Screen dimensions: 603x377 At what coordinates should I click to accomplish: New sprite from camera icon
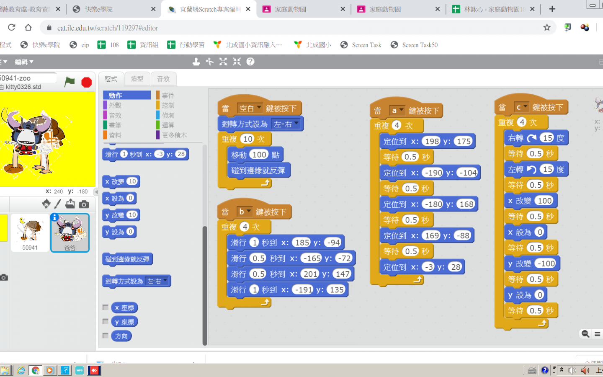pyautogui.click(x=84, y=204)
